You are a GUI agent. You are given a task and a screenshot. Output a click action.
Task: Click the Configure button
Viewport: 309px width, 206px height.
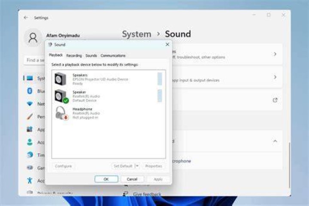(63, 166)
